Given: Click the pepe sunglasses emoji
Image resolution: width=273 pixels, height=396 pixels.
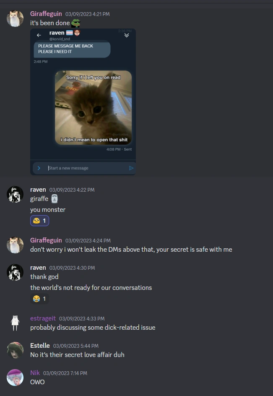Looking at the screenshot, I should coord(75,23).
